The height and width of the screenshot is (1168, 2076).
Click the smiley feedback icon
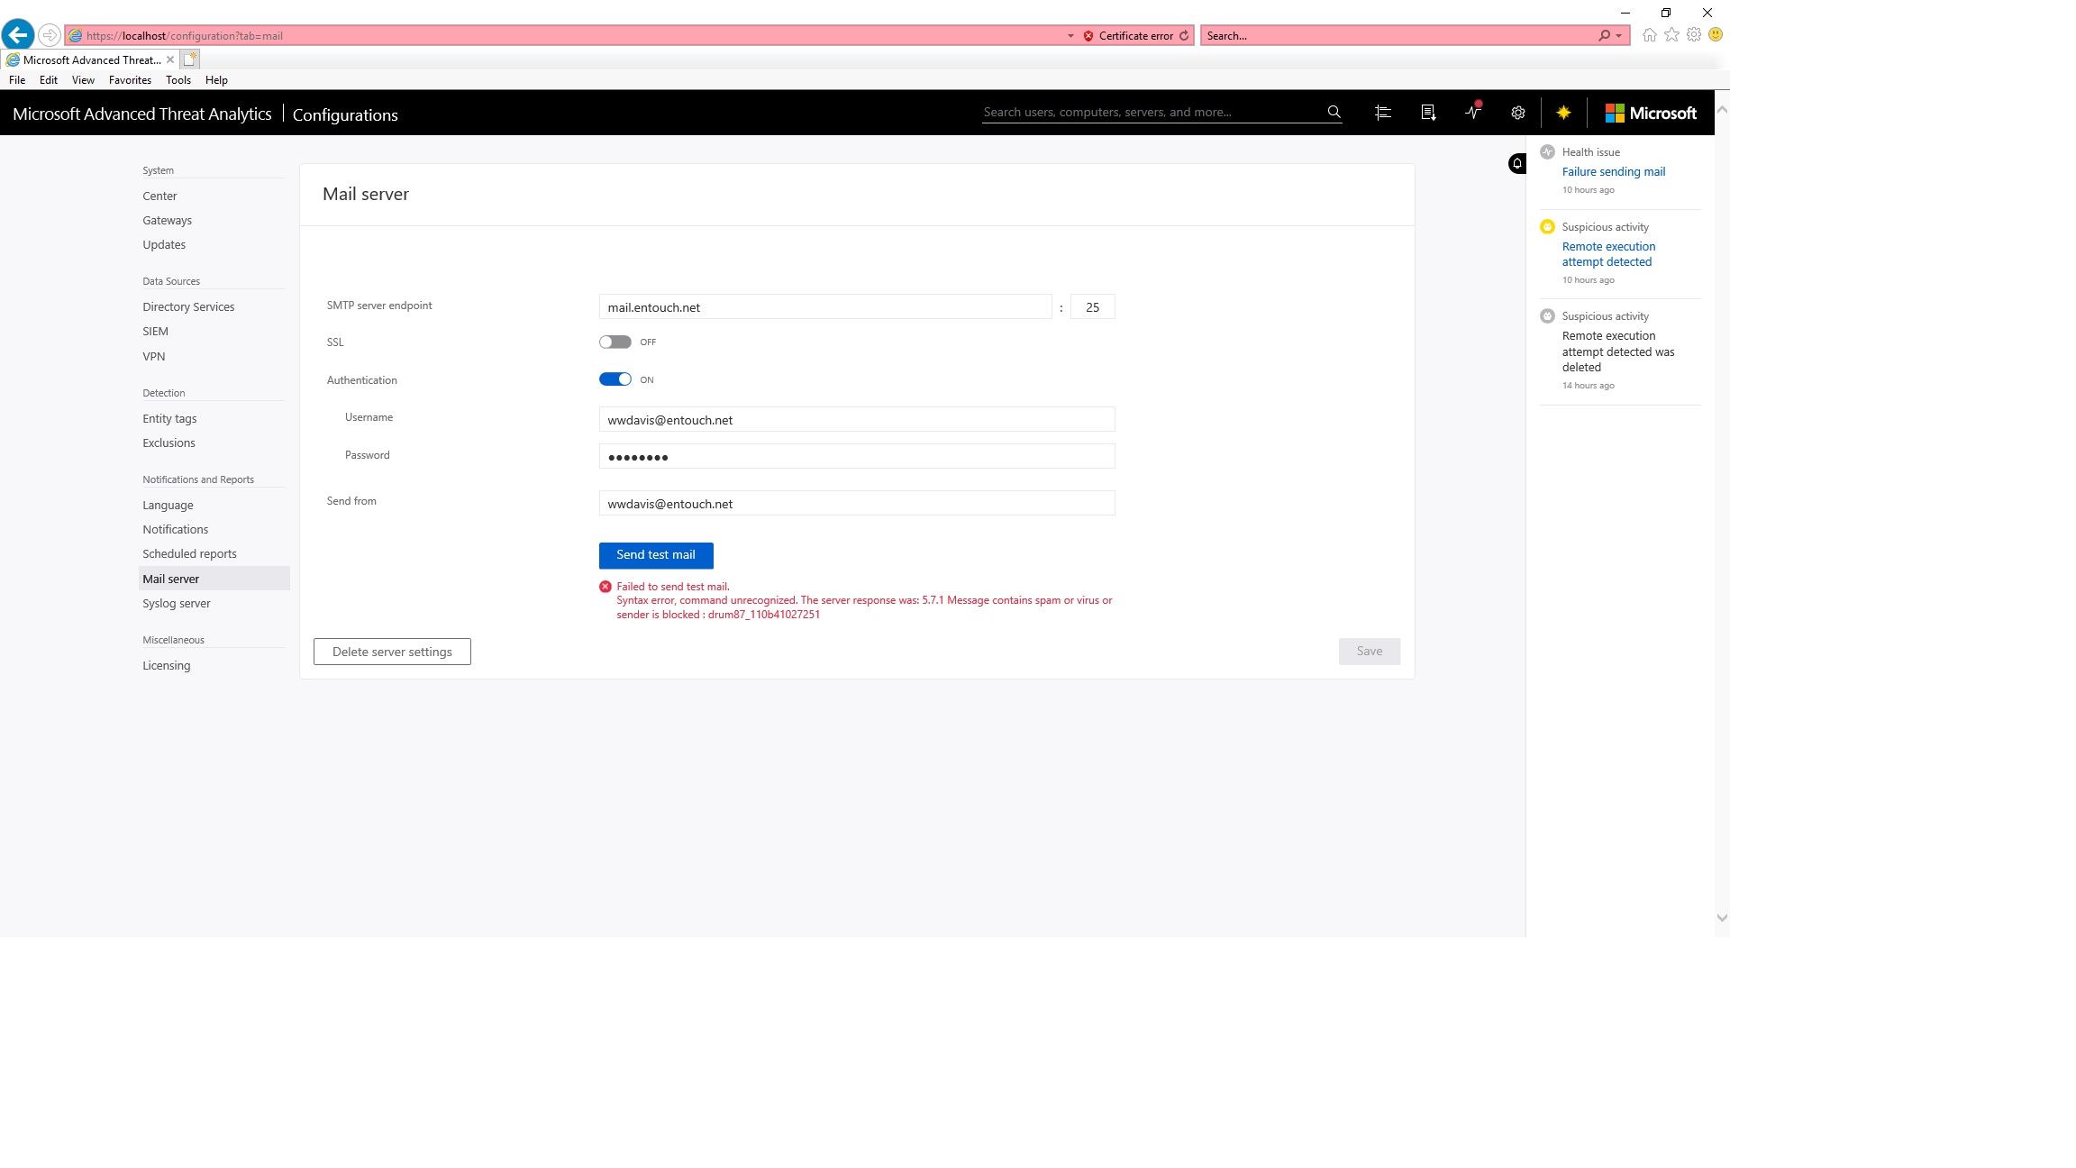pos(1716,34)
